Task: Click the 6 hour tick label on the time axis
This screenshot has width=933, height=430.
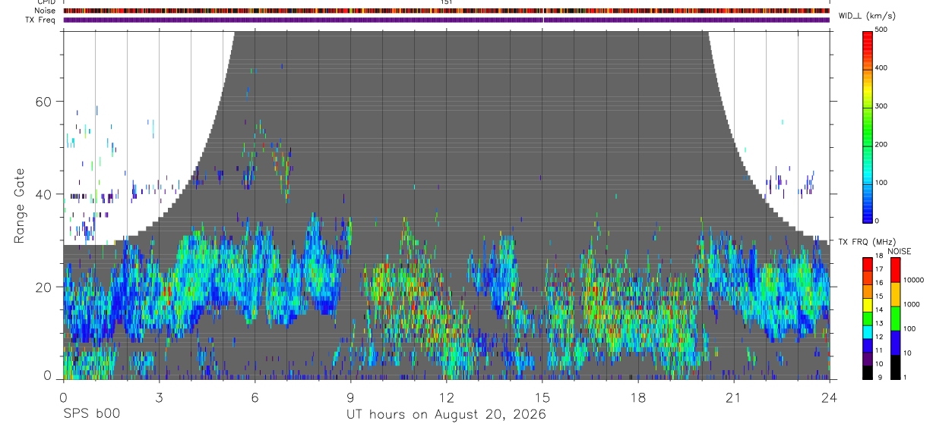Action: coord(255,397)
